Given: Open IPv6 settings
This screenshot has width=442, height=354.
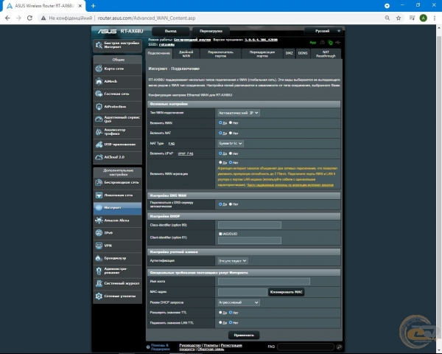Looking at the screenshot, I should coord(118,233).
